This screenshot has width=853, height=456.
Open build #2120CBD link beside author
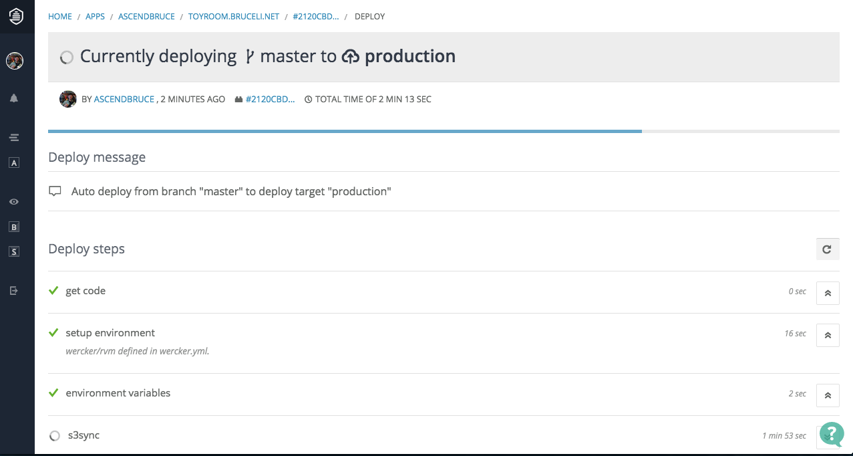tap(271, 99)
